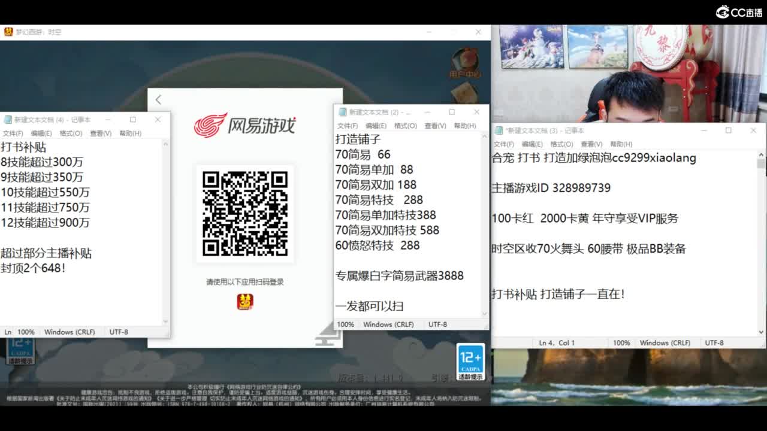Click the heading 打造铺子 in document (2)

(x=358, y=139)
